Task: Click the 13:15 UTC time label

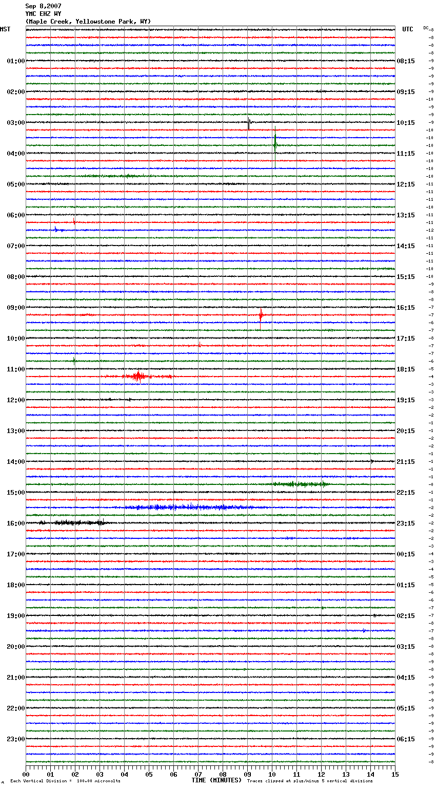Action: 406,215
